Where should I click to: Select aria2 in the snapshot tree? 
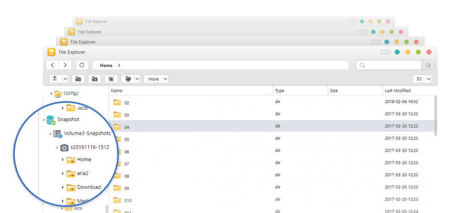pos(83,173)
